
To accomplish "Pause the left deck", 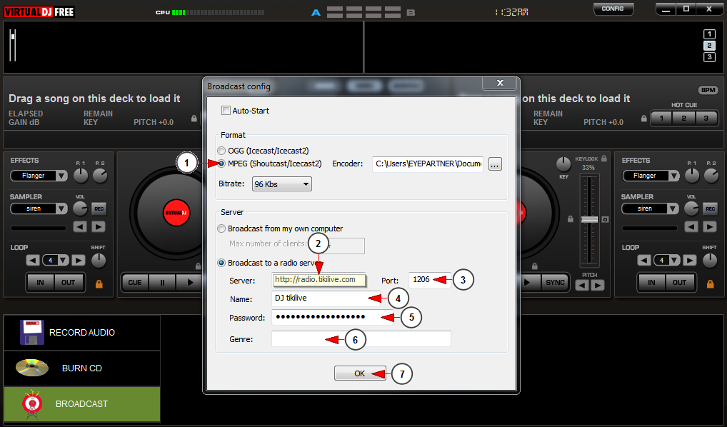I will [162, 282].
